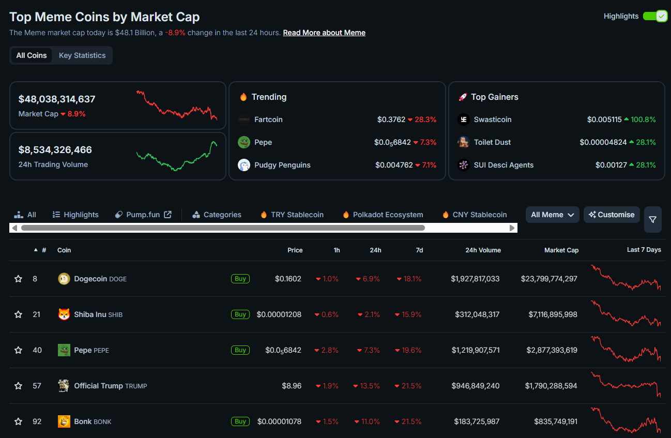The image size is (671, 438).
Task: Click the SUI Desci Agents icon
Action: [464, 165]
